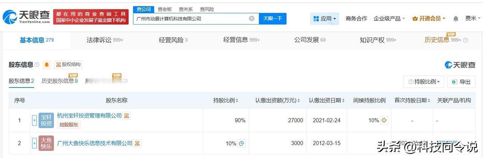Sort by 认缴出资额(万元) column arrows
Image resolution: width=483 pixels, height=158 pixels.
[x=298, y=101]
